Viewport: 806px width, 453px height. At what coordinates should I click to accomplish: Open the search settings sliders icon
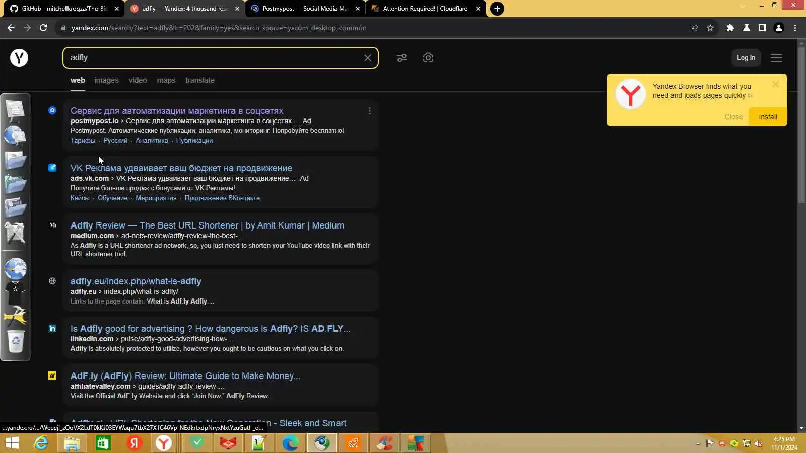402,58
